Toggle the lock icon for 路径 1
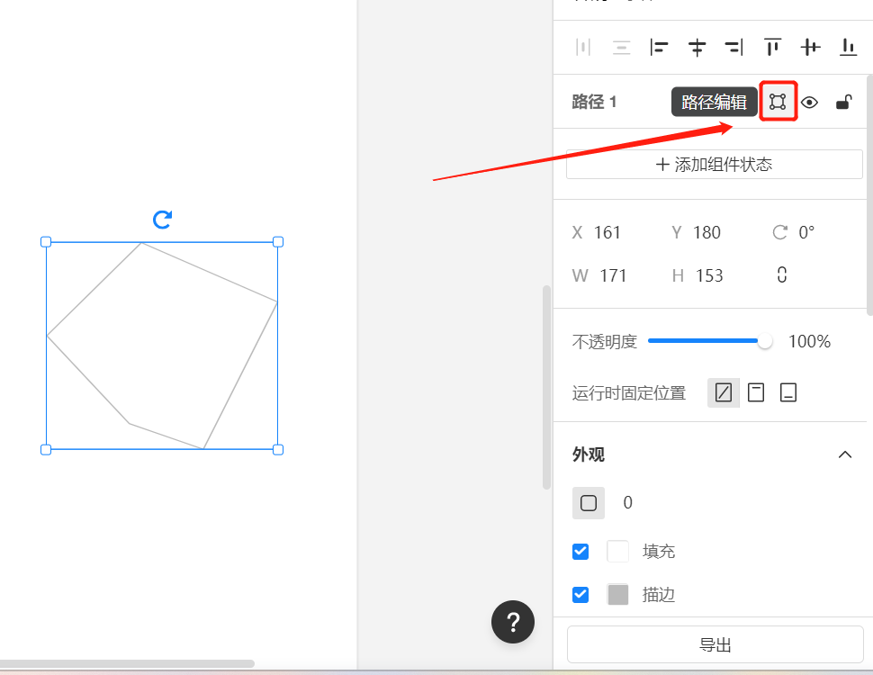 (x=844, y=102)
